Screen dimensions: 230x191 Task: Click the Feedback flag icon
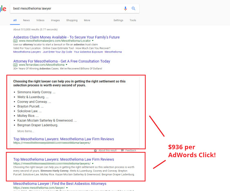click(122, 150)
